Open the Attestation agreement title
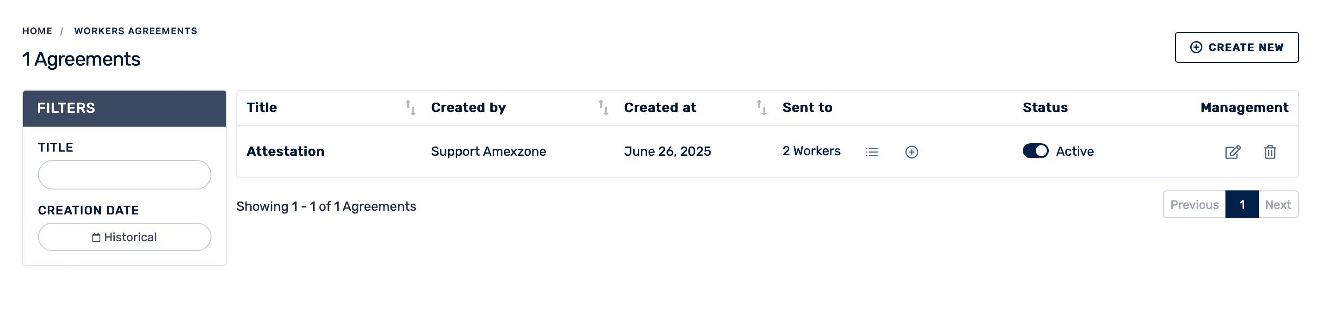1324x330 pixels. pyautogui.click(x=285, y=152)
